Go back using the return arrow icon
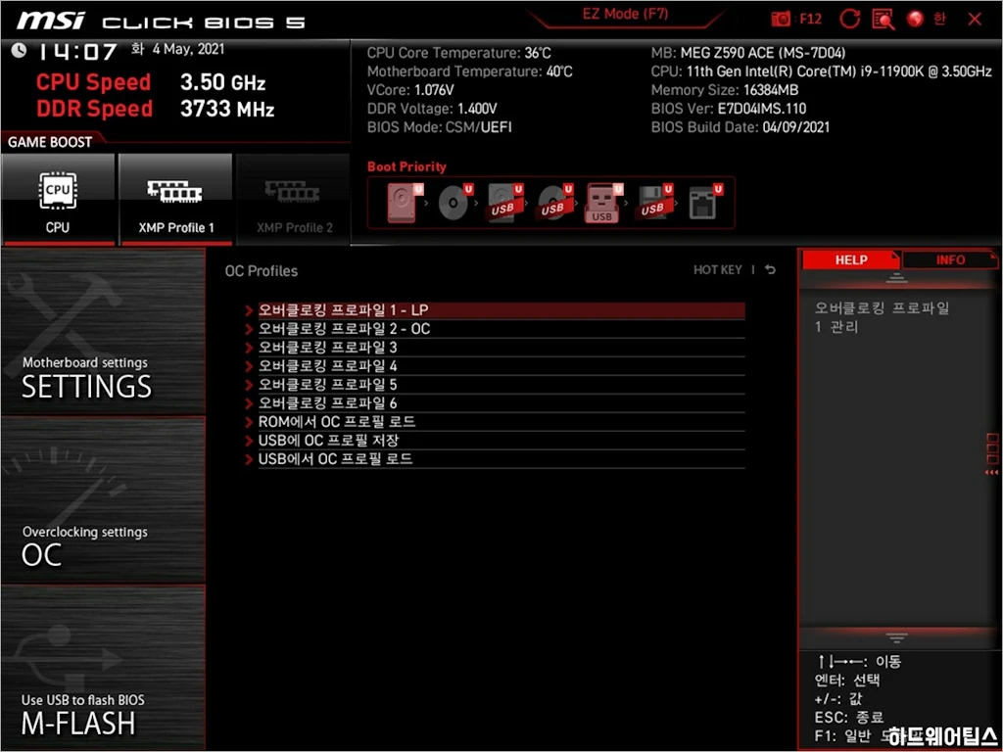1003x752 pixels. 771,270
